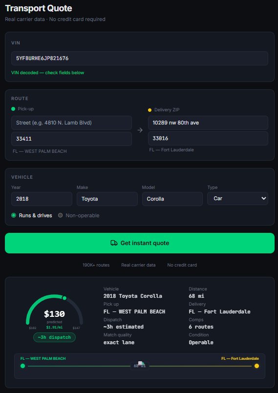Click the pick-up street address field
Image resolution: width=278 pixels, height=393 pixels.
point(71,123)
